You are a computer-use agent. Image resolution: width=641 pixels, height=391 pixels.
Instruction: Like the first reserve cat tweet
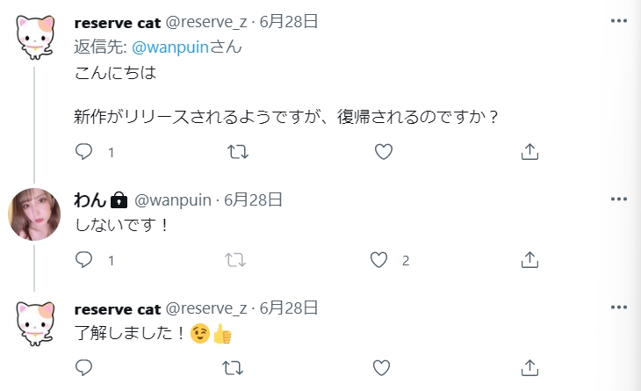click(383, 152)
